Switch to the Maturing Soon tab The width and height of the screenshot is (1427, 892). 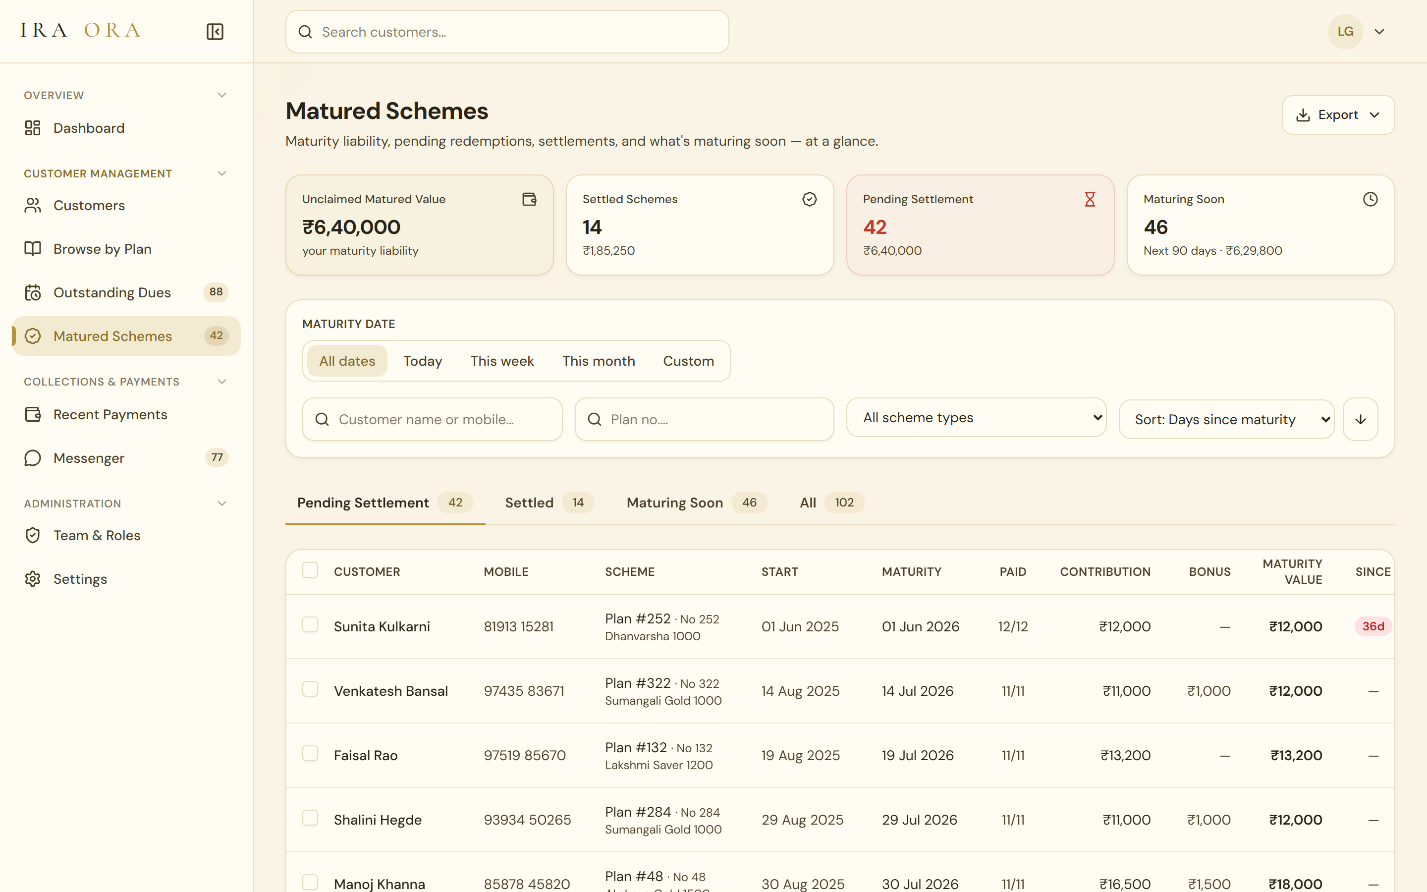[x=696, y=502]
